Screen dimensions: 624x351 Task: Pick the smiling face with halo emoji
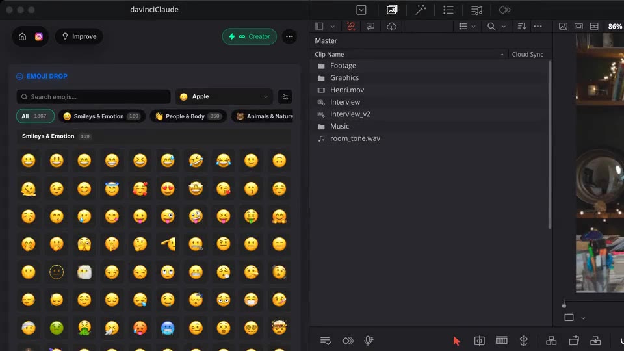pyautogui.click(x=112, y=188)
